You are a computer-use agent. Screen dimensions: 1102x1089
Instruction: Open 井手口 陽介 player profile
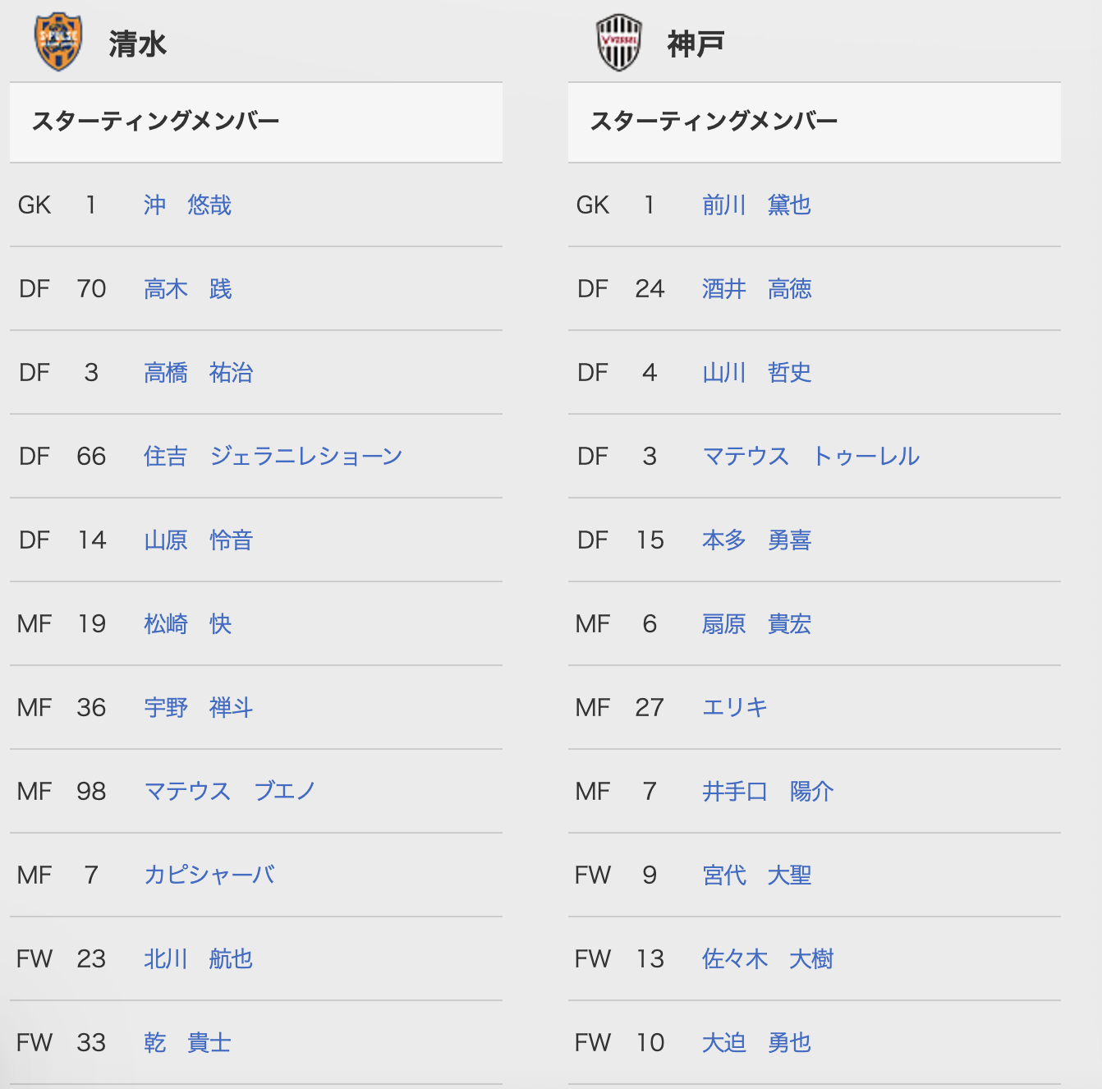pyautogui.click(x=768, y=792)
